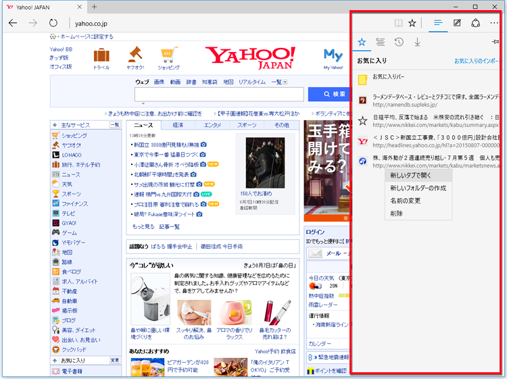Pin the Hub pane open
Viewport: 507px width, 379px height.
[x=496, y=42]
